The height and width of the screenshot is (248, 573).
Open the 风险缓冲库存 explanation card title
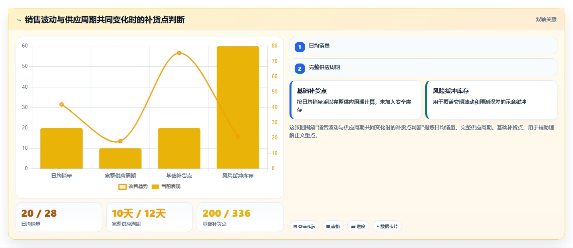[x=451, y=91]
